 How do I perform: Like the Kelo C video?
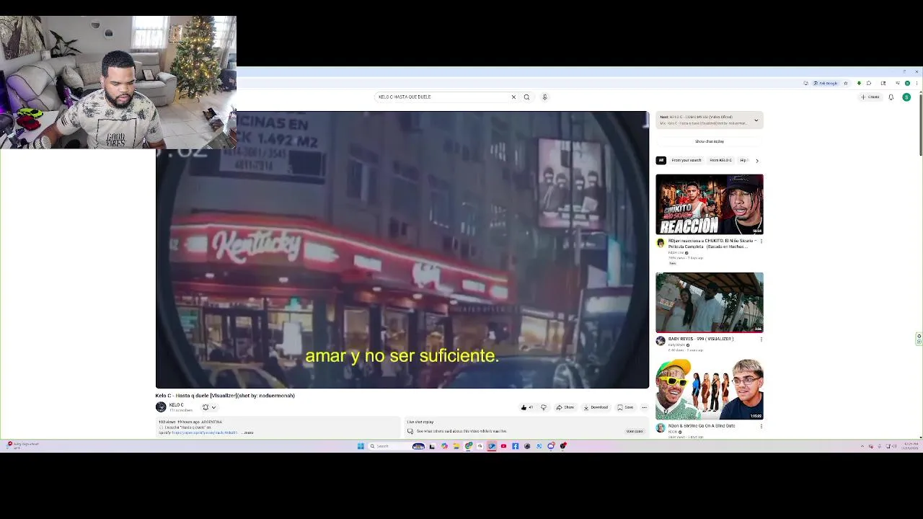(526, 407)
